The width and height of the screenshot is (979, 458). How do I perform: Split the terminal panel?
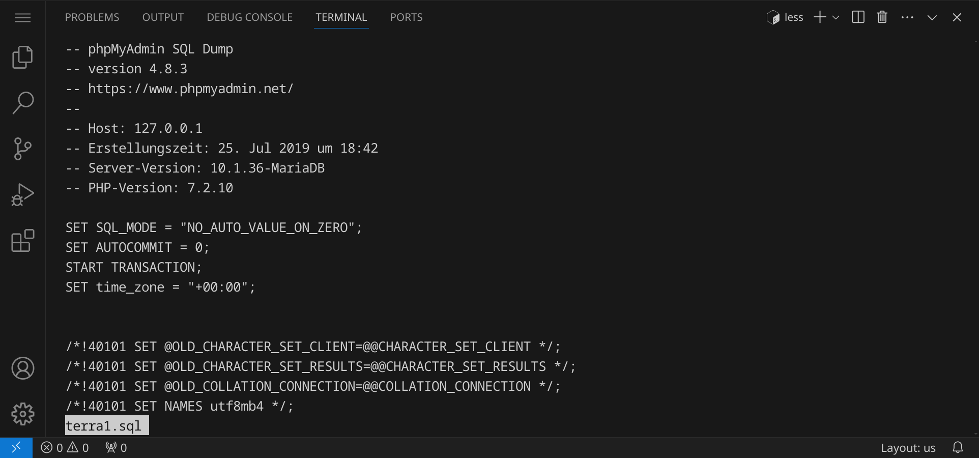click(x=858, y=17)
